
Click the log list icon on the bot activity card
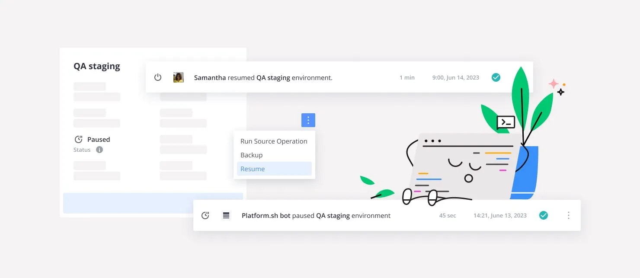(x=226, y=215)
